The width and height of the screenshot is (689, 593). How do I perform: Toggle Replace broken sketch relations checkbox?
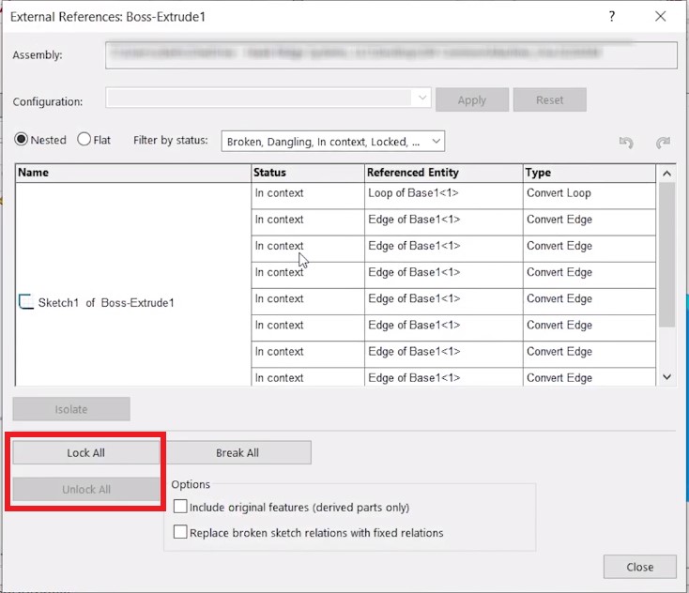pos(181,533)
